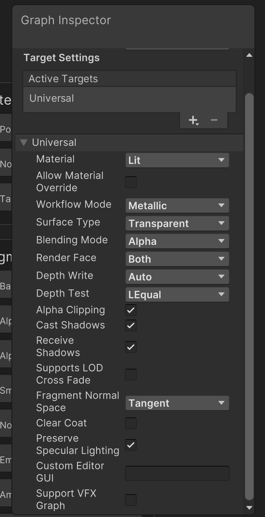The height and width of the screenshot is (517, 265).
Task: Click the Depth Test label
Action: [63, 293]
